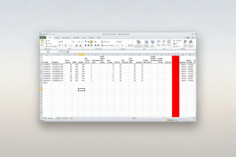Select the Sheet2 worksheet tab
Image resolution: width=236 pixels, height=157 pixels.
tap(58, 118)
